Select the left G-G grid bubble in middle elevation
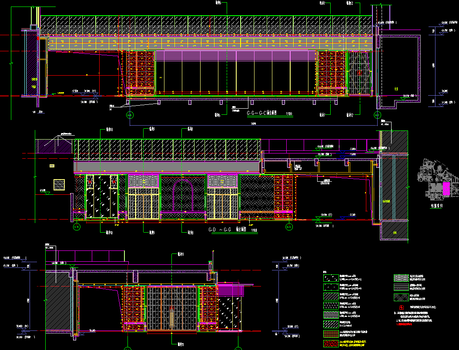The image size is (459, 350). click(x=76, y=227)
